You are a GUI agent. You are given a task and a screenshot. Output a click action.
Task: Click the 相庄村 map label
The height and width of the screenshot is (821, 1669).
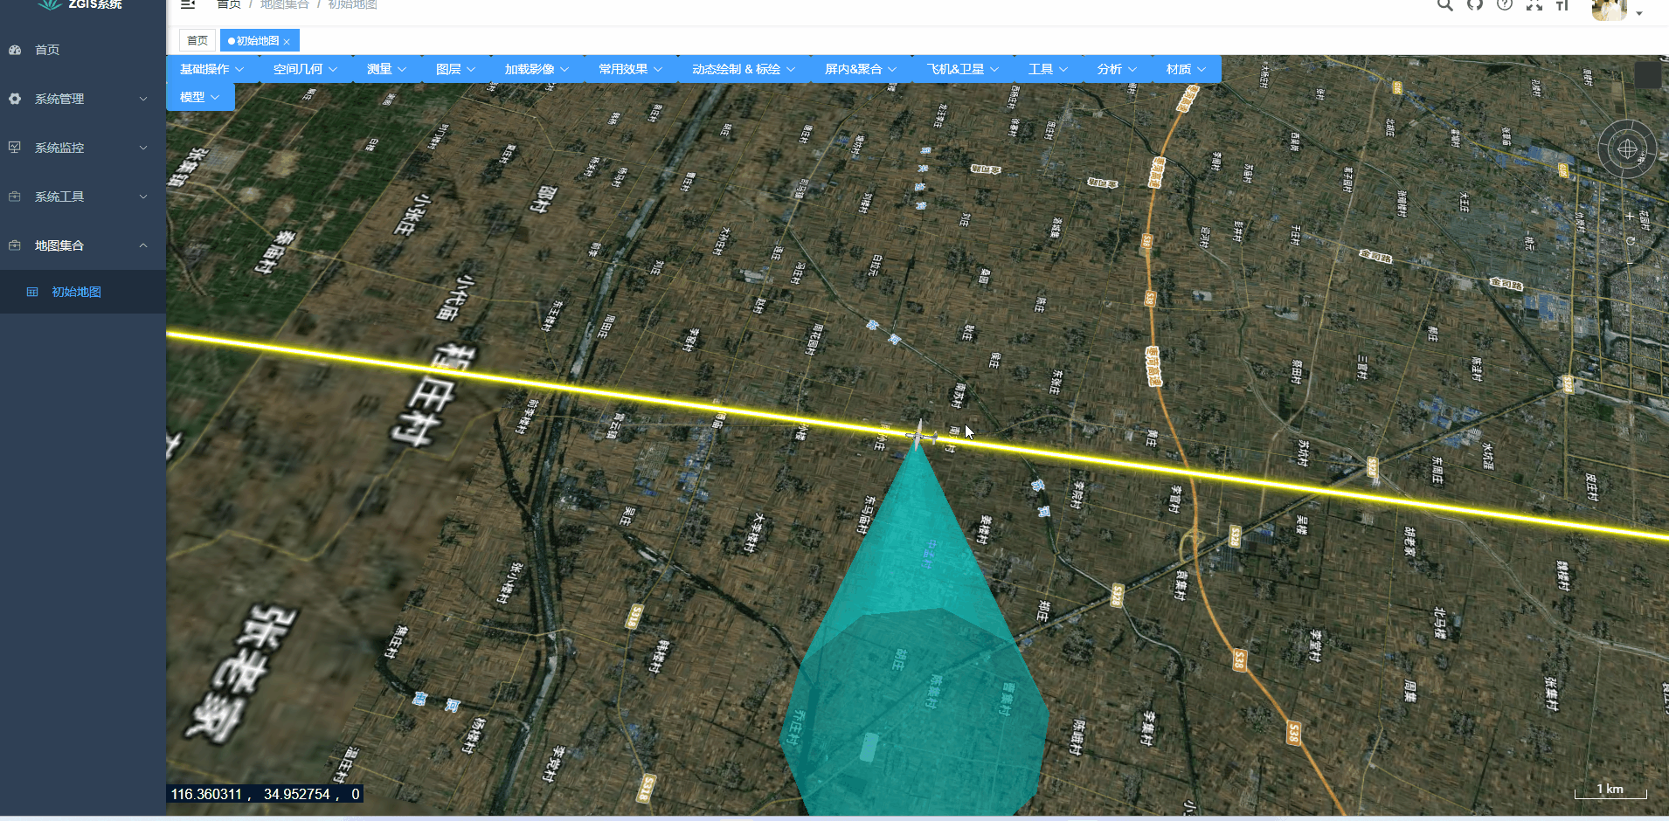pyautogui.click(x=433, y=396)
